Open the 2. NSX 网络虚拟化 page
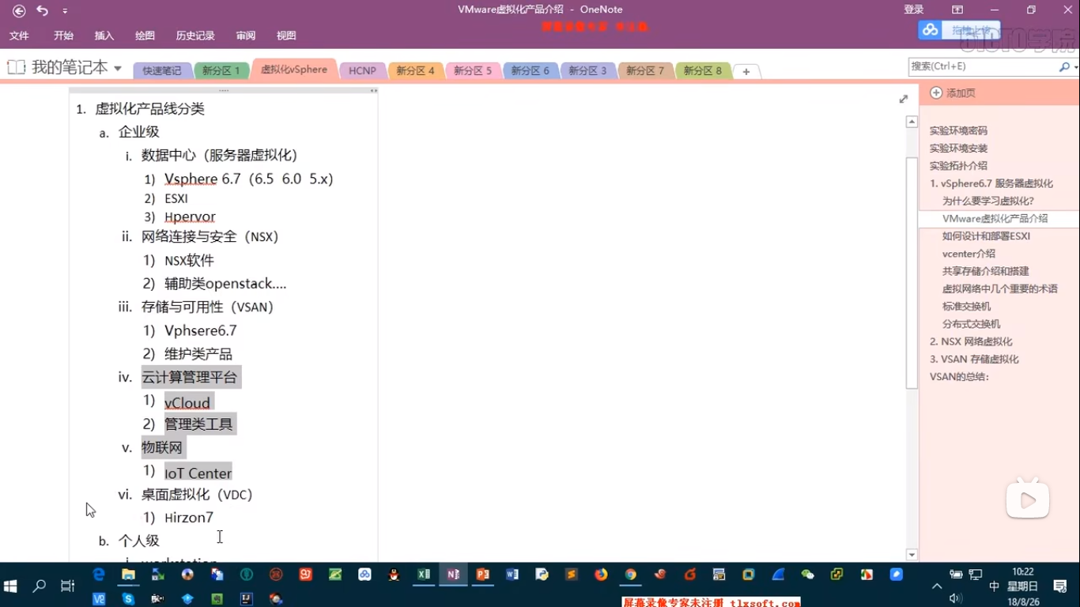The height and width of the screenshot is (607, 1080). (971, 341)
